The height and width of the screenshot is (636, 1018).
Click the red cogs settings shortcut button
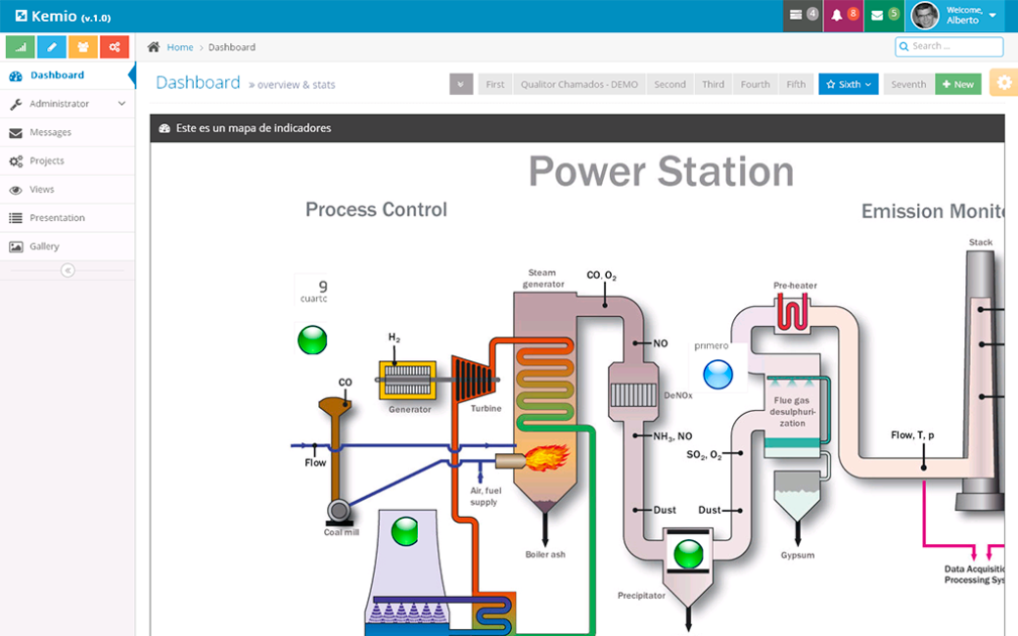point(115,47)
